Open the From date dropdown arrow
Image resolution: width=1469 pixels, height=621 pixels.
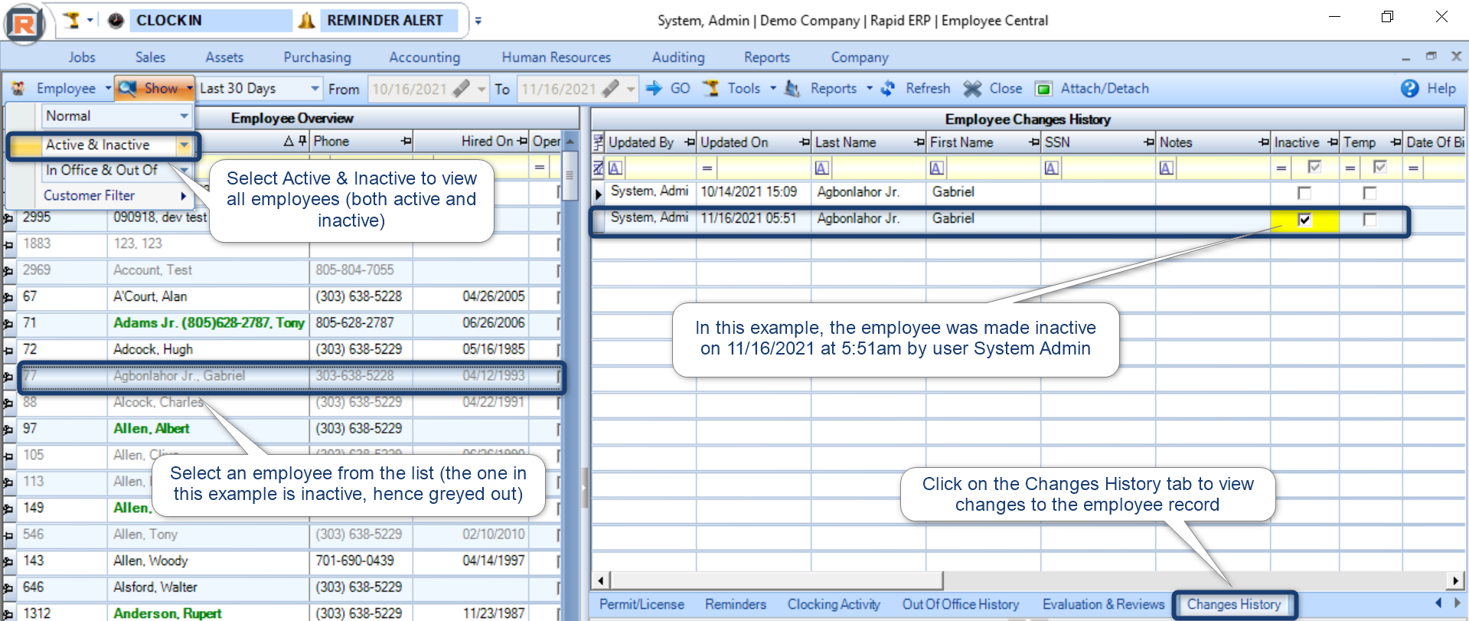click(482, 89)
